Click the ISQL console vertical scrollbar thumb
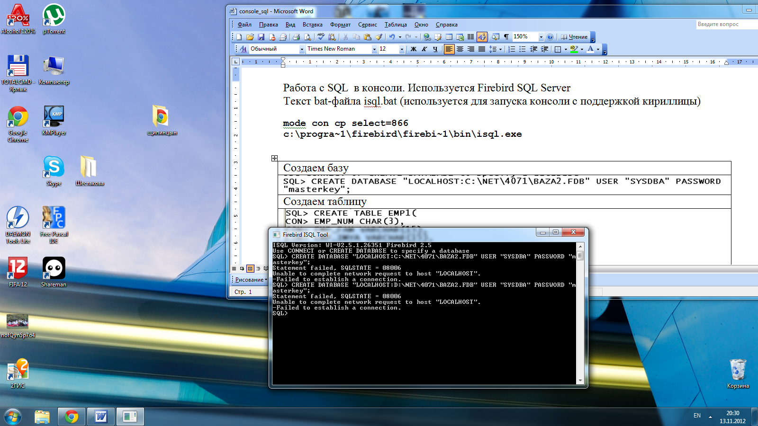Image resolution: width=758 pixels, height=426 pixels. coord(580,256)
